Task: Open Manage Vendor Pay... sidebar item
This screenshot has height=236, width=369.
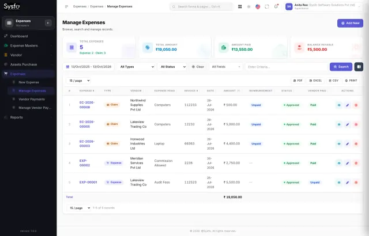Action: point(31,108)
